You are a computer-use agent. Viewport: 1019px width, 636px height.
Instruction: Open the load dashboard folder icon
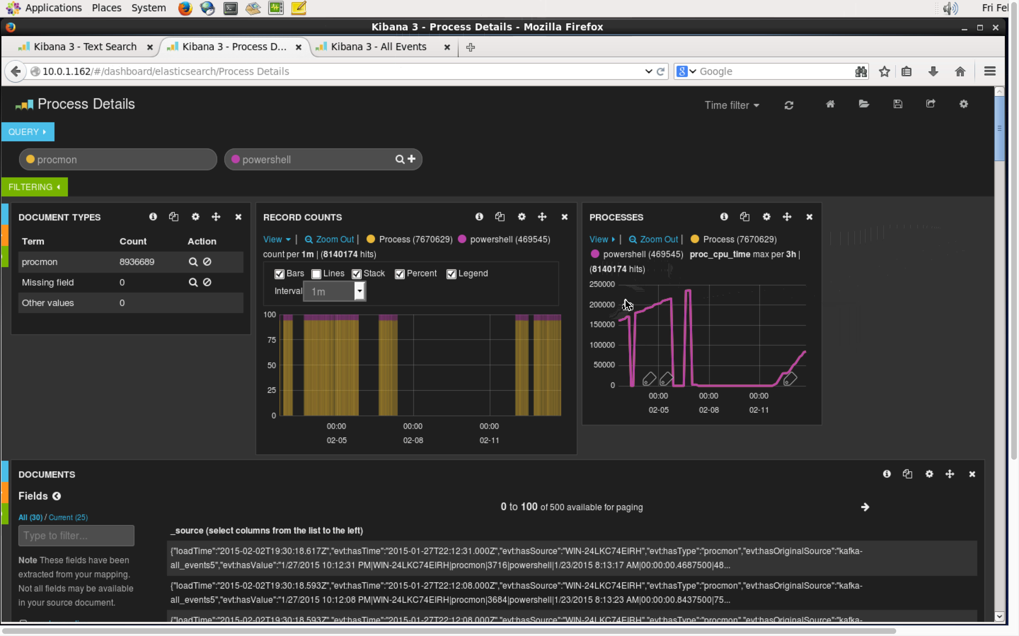coord(864,104)
